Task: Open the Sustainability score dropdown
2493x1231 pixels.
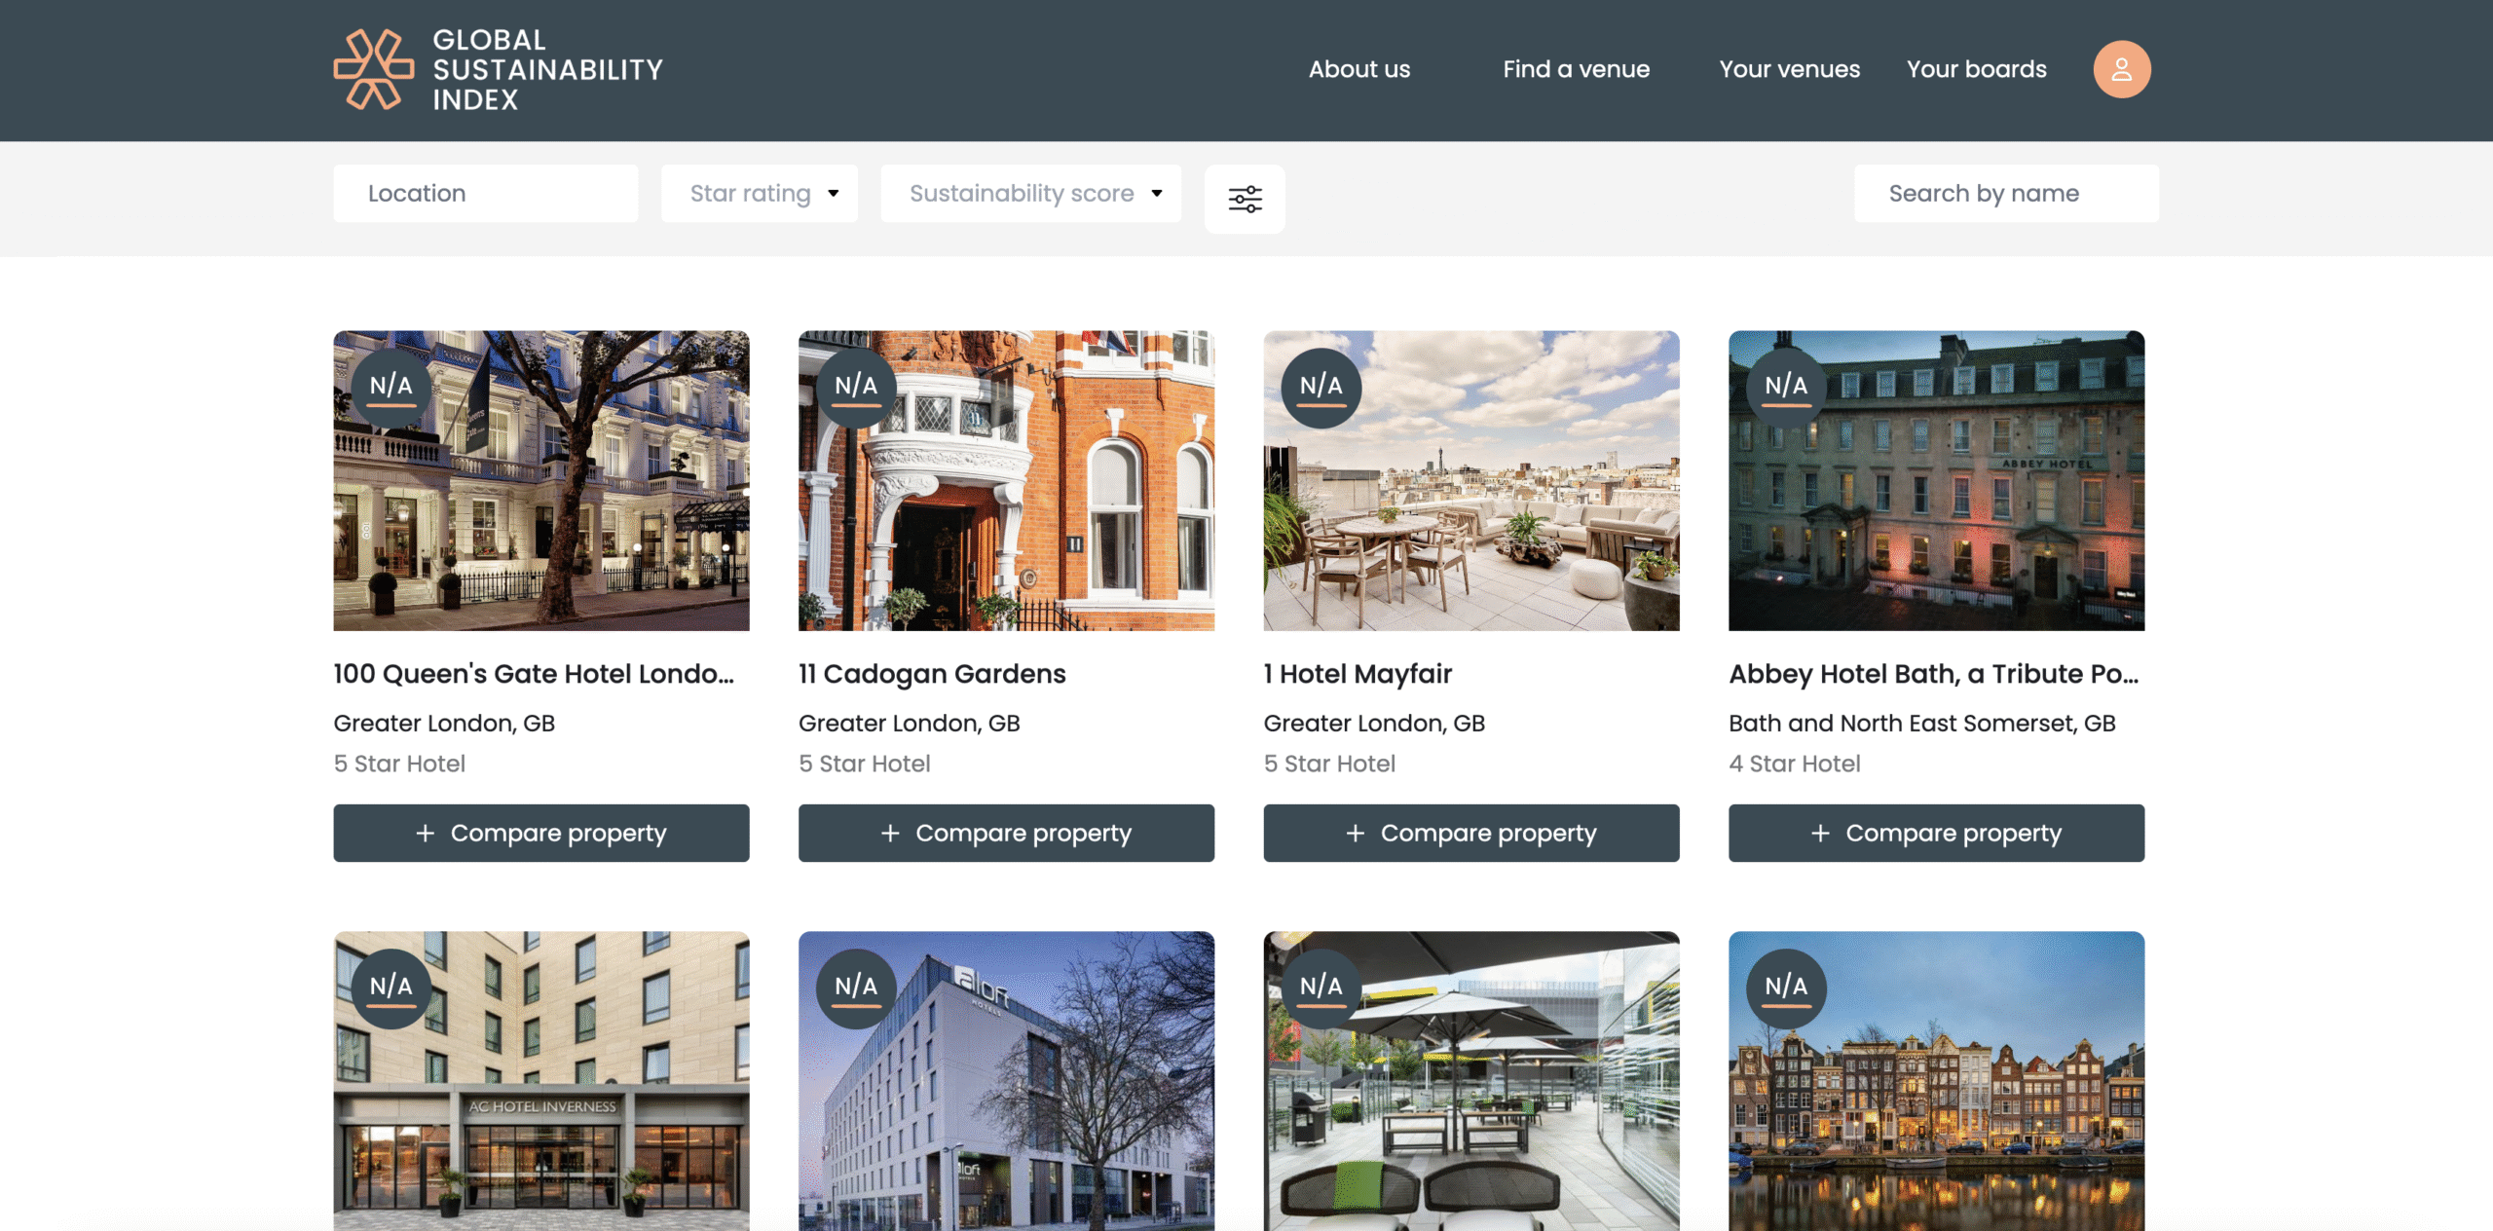Action: click(1030, 194)
